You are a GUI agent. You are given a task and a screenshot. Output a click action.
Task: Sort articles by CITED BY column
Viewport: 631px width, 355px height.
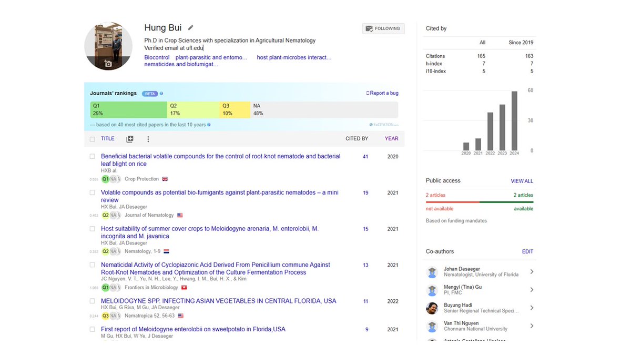pos(357,139)
